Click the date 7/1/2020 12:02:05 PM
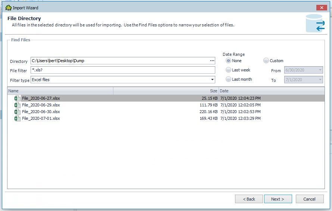Viewport: 332px width, 211px height. (x=240, y=105)
